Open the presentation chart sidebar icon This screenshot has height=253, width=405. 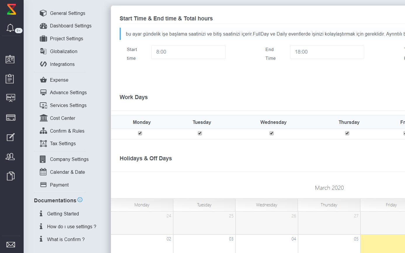coord(11,97)
